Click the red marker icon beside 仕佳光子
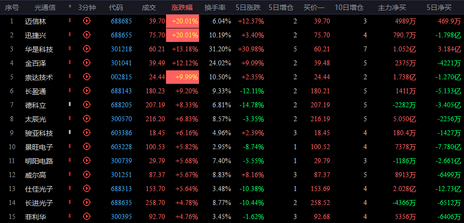Viewport: 464px width, 223px height. 70,188
